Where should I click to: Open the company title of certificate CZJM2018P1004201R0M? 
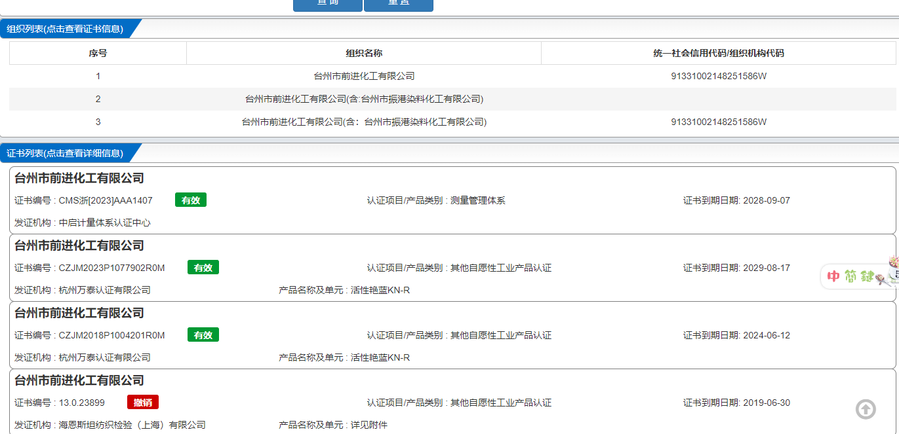pos(79,313)
